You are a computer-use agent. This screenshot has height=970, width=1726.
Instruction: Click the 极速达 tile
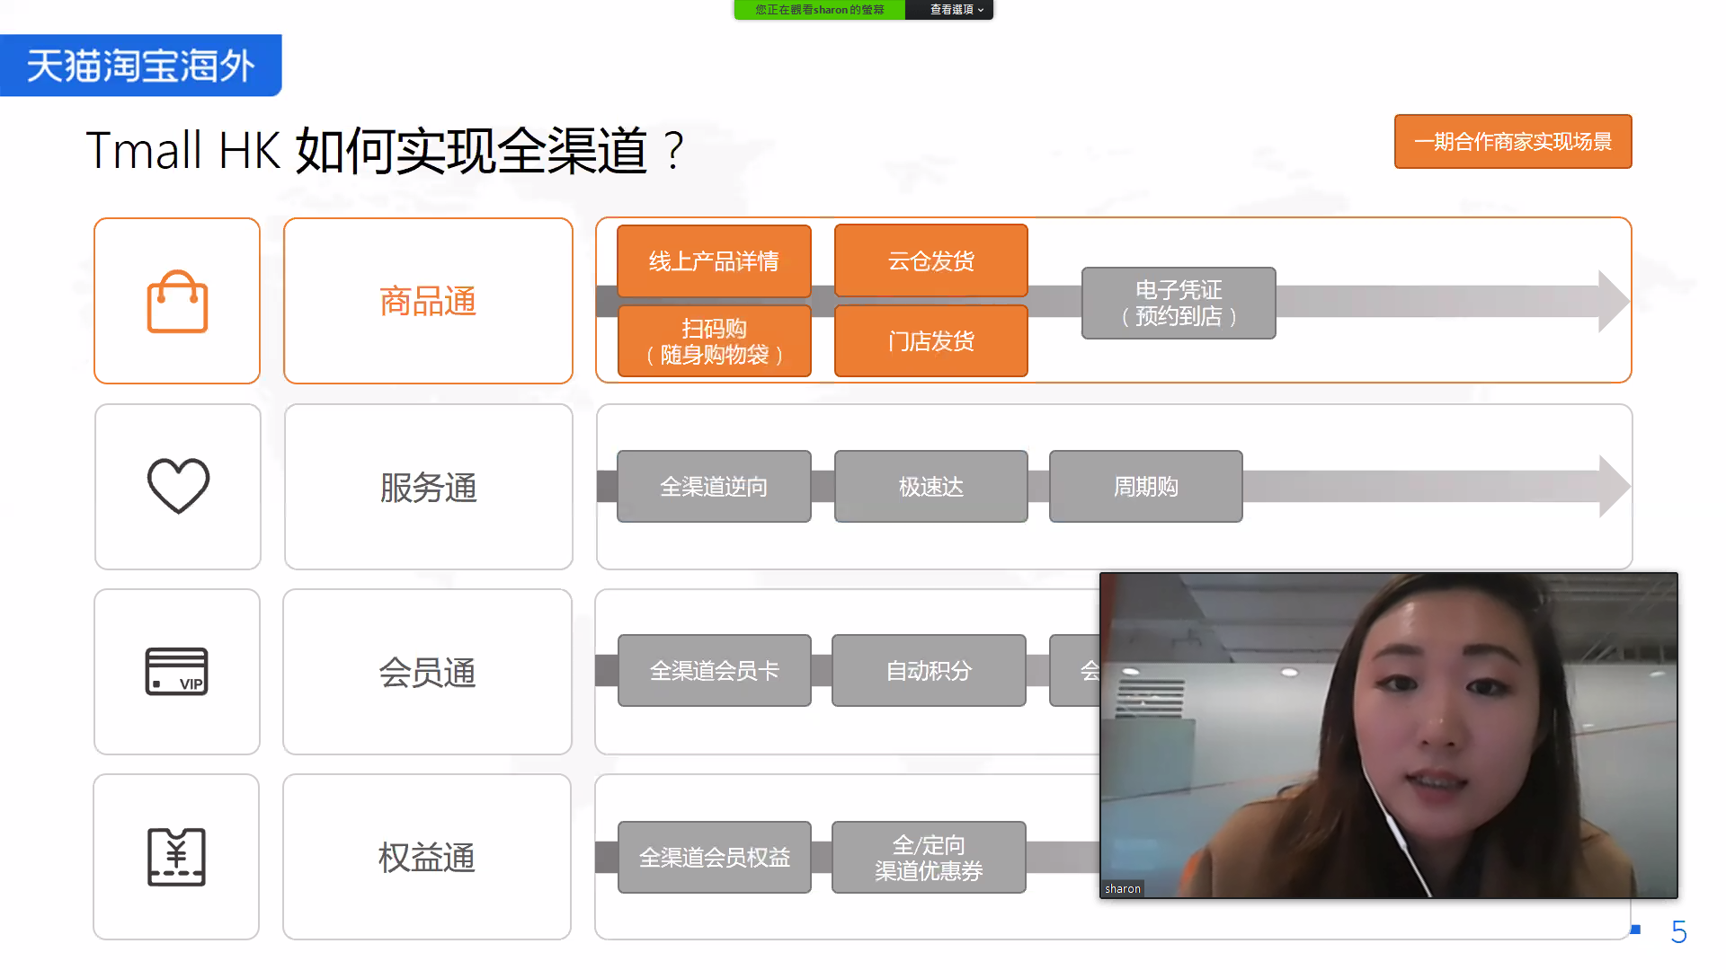pos(931,487)
